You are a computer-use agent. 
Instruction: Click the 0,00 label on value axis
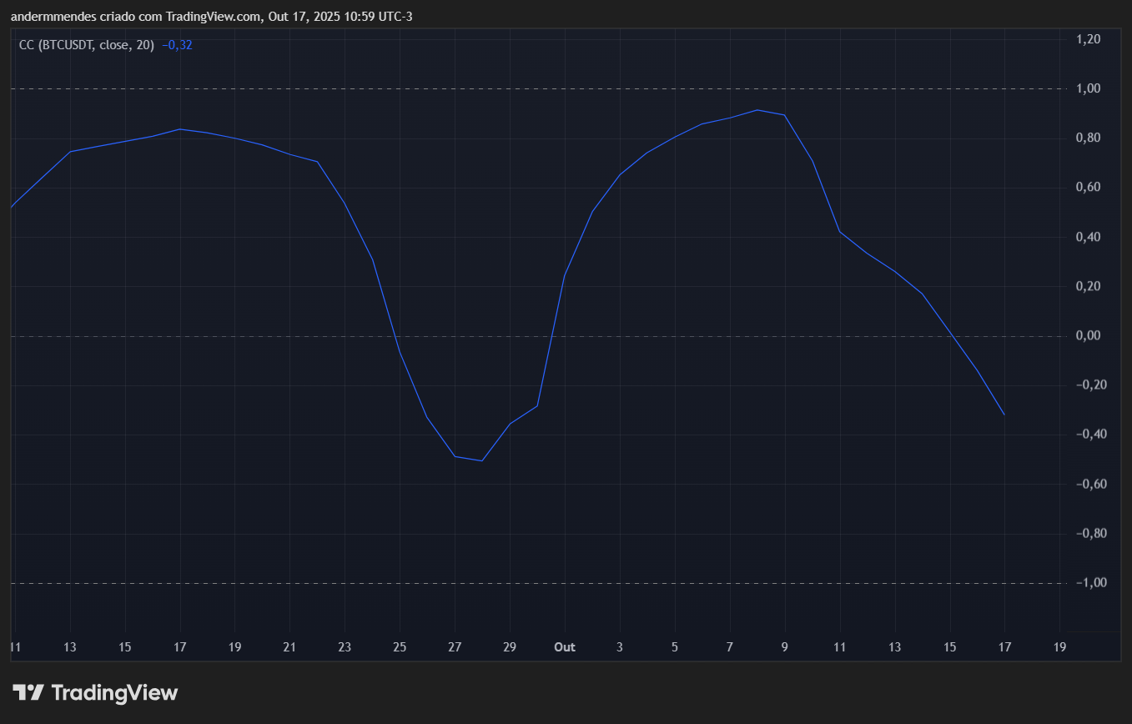coord(1089,336)
